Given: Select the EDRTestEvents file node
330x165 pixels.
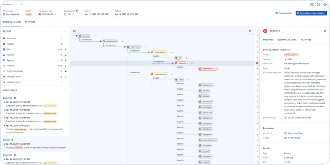Looking at the screenshot, I should [x=208, y=69].
